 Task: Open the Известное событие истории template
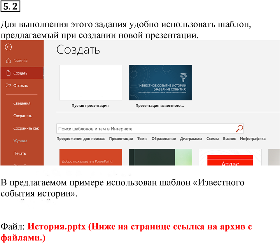tap(160, 83)
